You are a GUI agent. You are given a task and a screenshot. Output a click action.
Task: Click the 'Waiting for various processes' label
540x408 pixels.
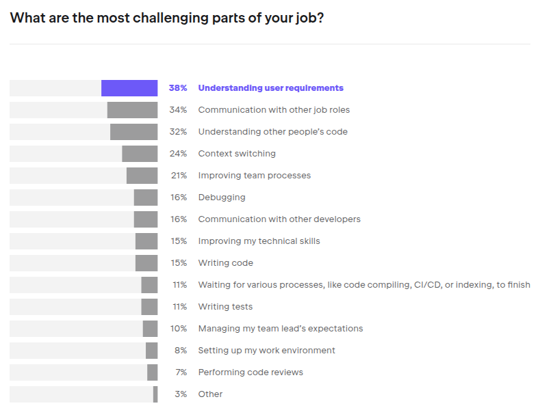click(363, 285)
